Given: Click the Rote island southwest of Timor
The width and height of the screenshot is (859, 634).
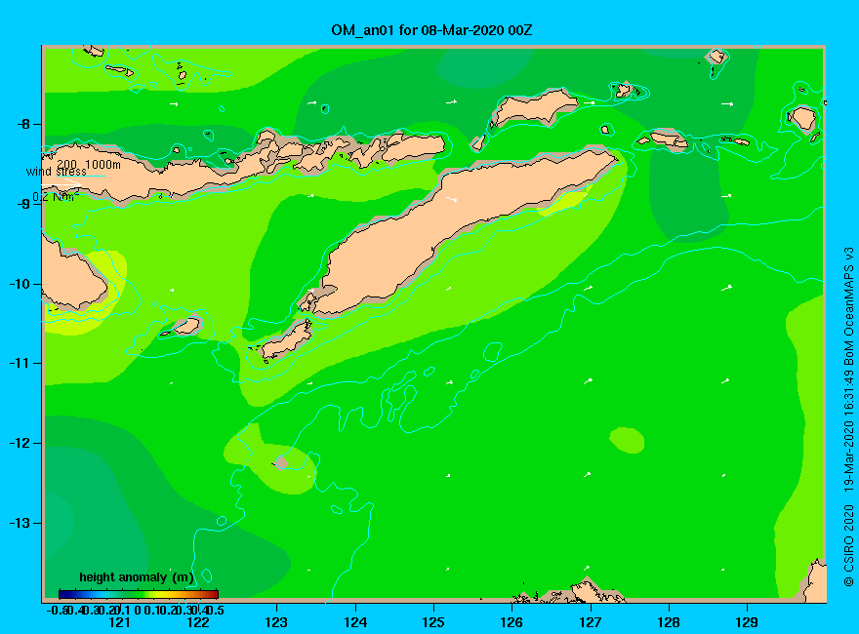Looking at the screenshot, I should (285, 340).
